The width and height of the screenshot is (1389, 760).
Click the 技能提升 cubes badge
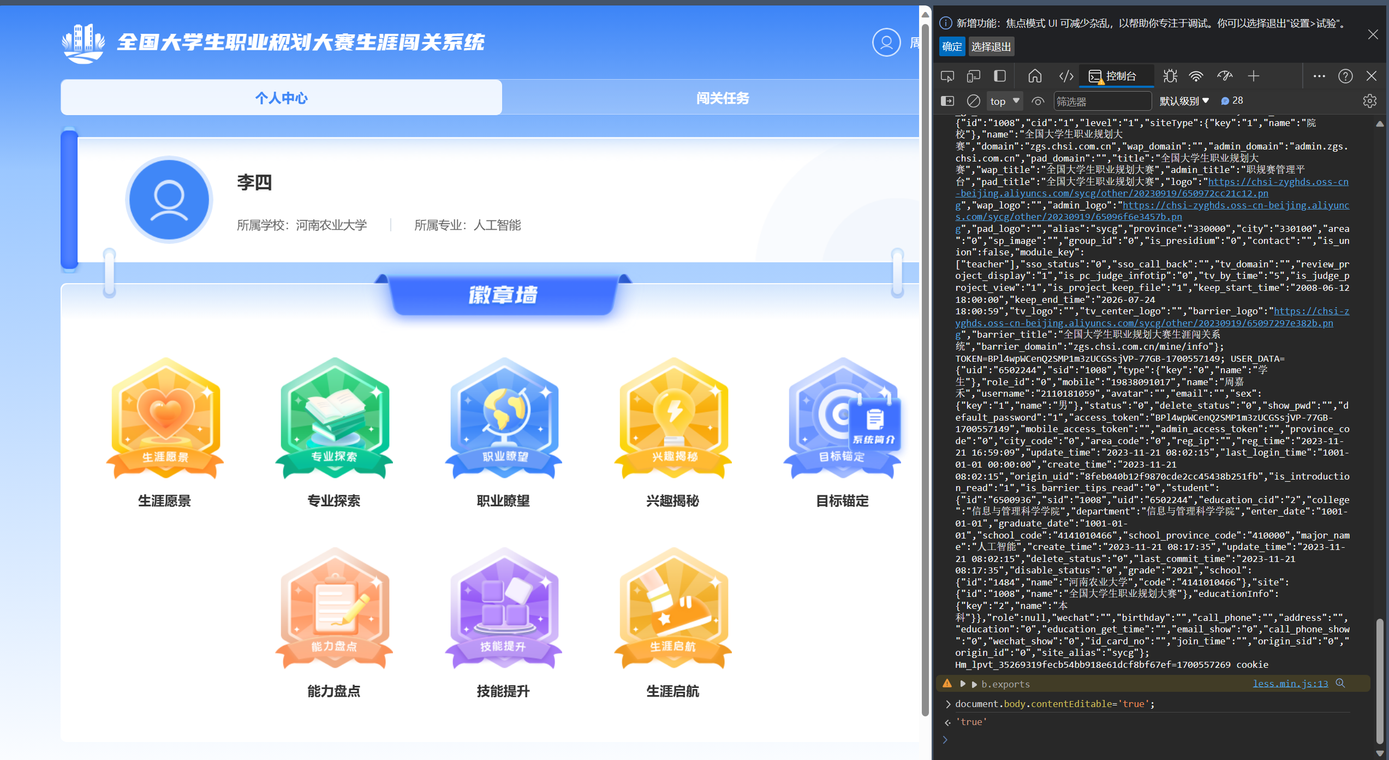[503, 609]
